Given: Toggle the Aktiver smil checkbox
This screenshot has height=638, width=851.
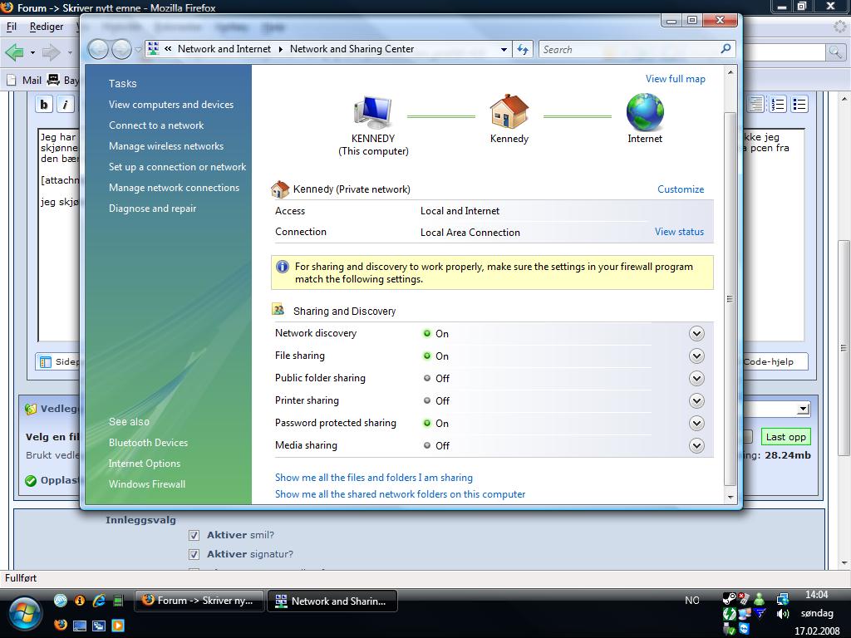Looking at the screenshot, I should coord(194,535).
